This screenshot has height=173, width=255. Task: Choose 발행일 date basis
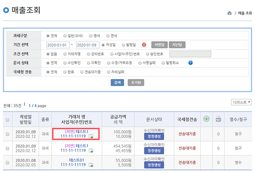124,45
